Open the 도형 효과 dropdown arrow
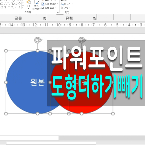The height and width of the screenshot is (145, 145). pyautogui.click(x=55, y=8)
